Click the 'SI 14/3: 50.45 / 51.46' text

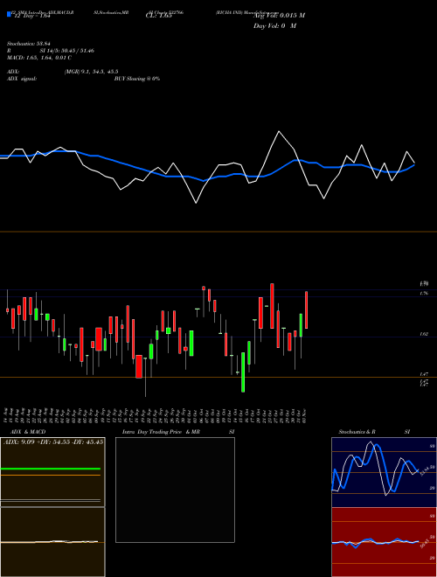point(67,51)
